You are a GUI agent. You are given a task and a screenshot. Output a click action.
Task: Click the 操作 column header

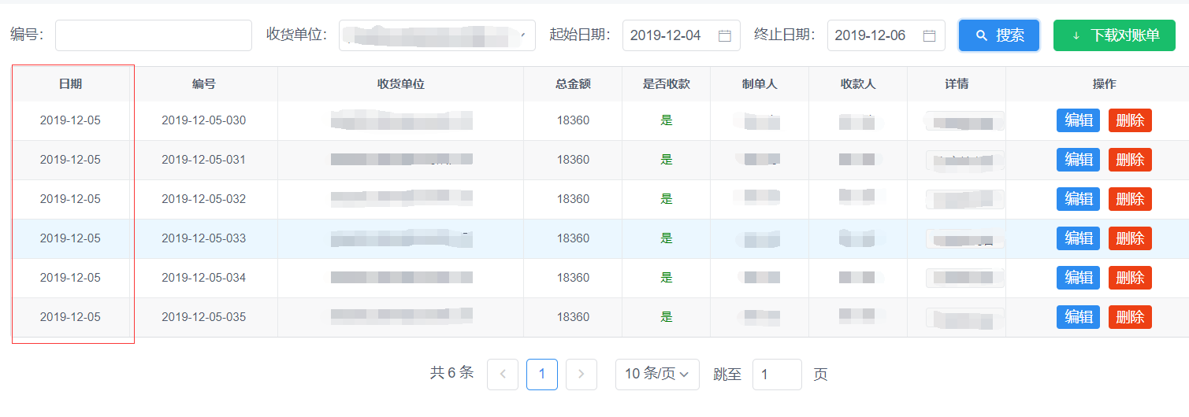point(1104,84)
